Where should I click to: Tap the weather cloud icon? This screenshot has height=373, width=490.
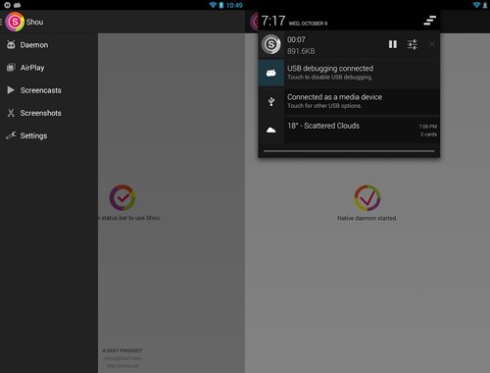(271, 130)
